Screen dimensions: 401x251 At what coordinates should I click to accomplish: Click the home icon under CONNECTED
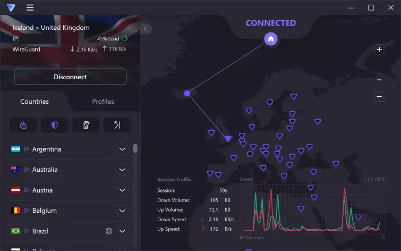click(x=271, y=39)
